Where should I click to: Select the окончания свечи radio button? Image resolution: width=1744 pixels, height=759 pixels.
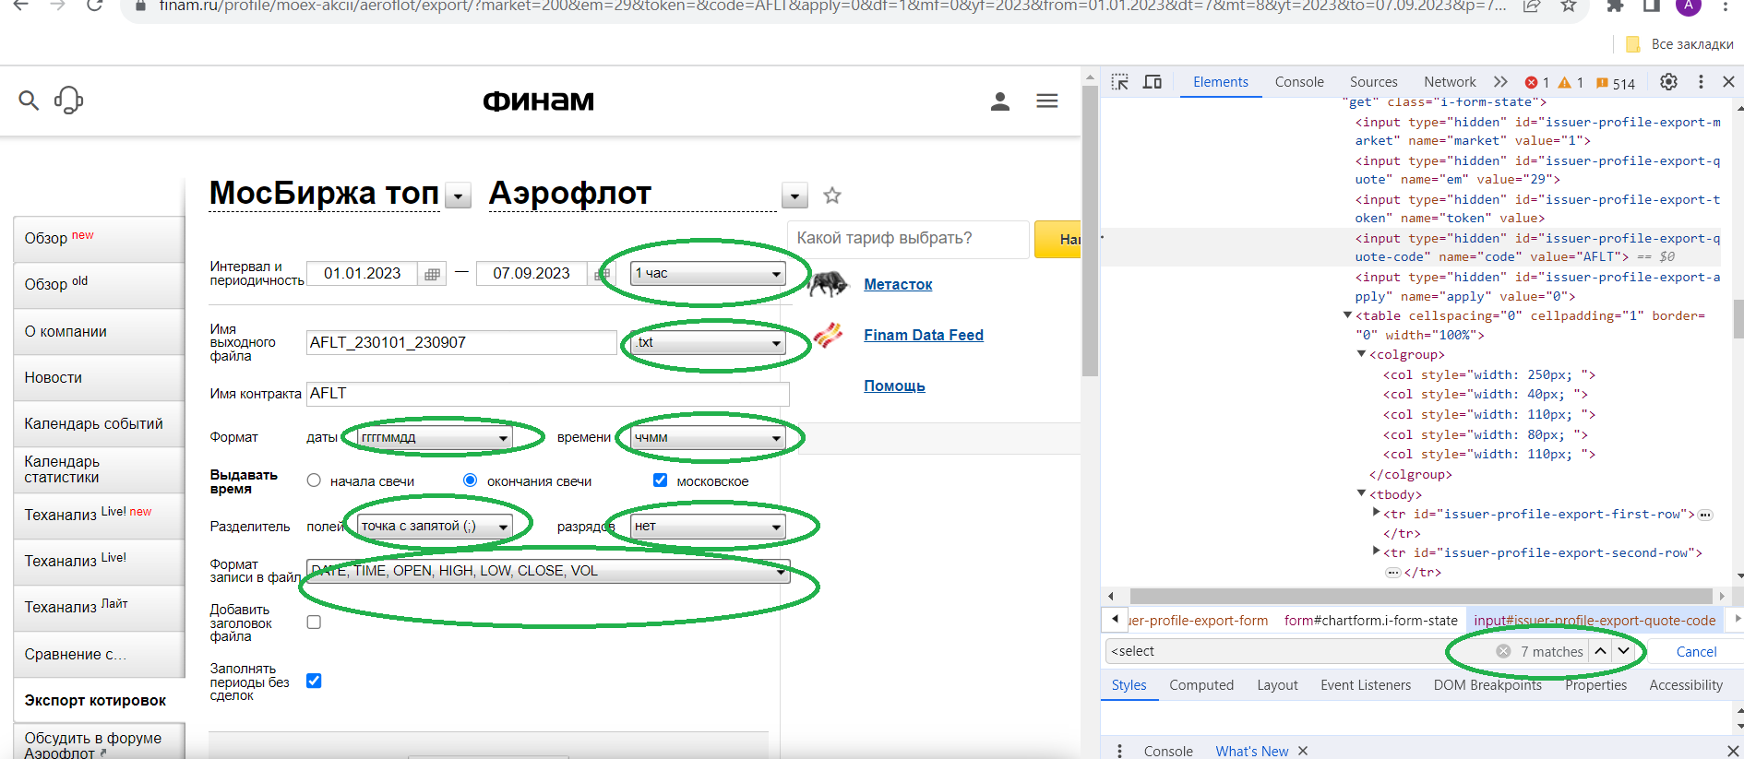[471, 480]
